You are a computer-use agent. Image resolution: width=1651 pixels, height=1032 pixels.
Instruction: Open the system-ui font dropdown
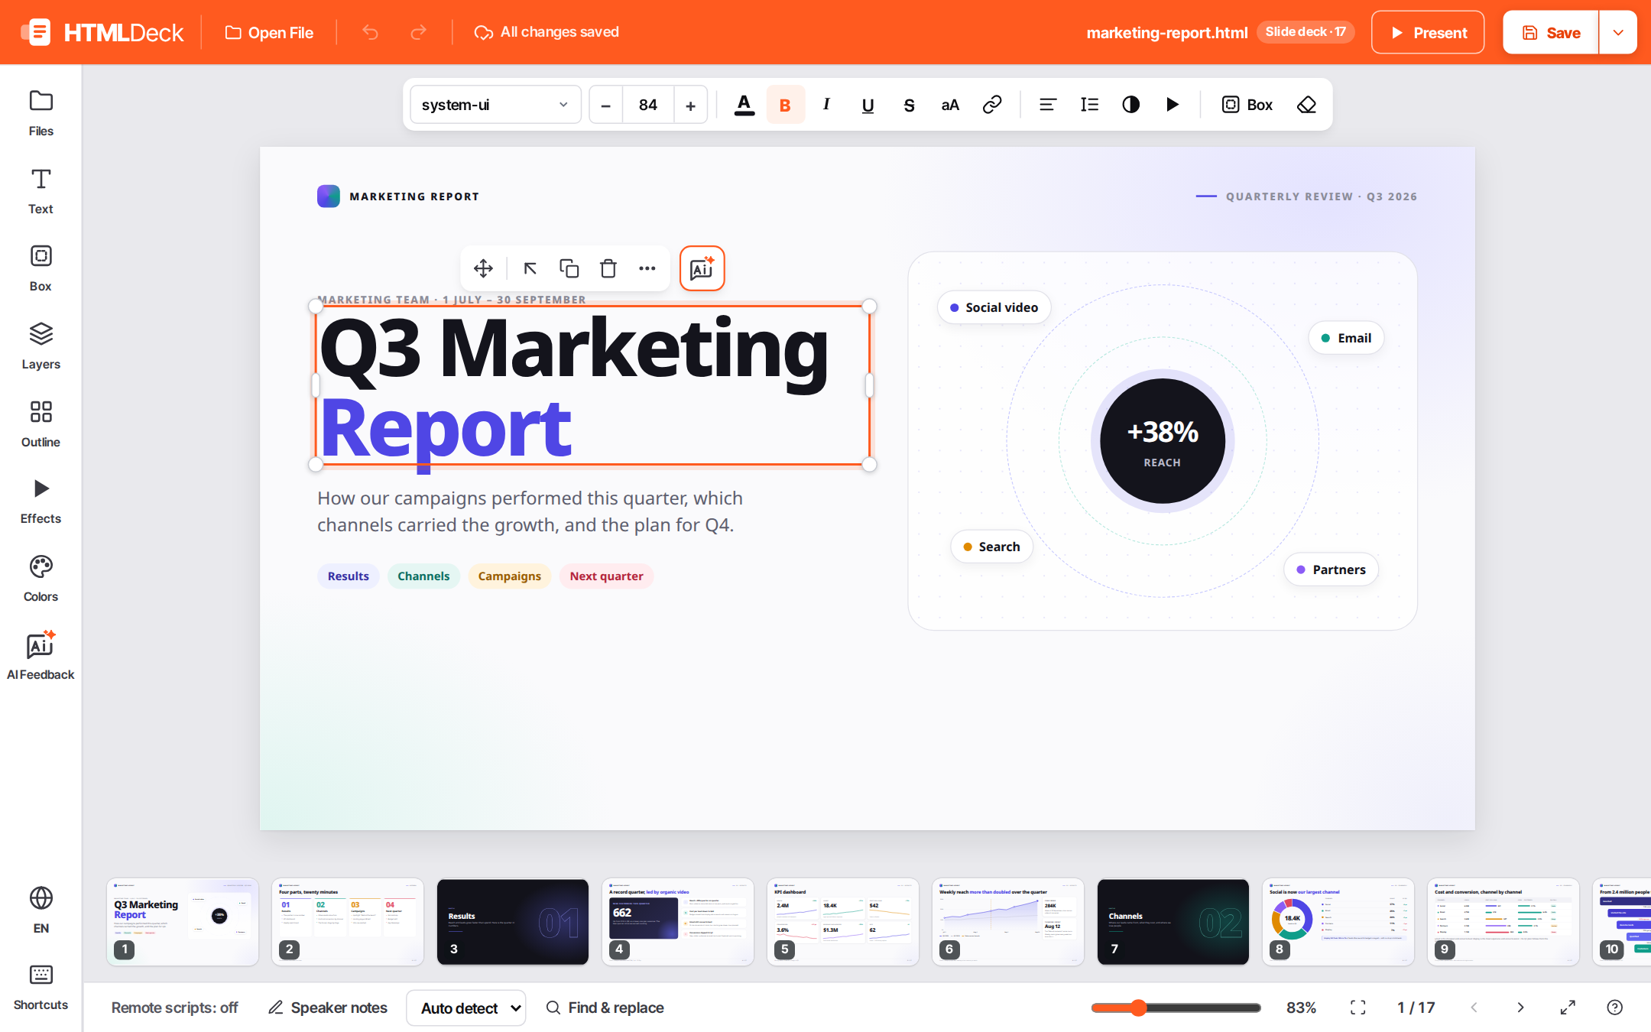coord(495,105)
